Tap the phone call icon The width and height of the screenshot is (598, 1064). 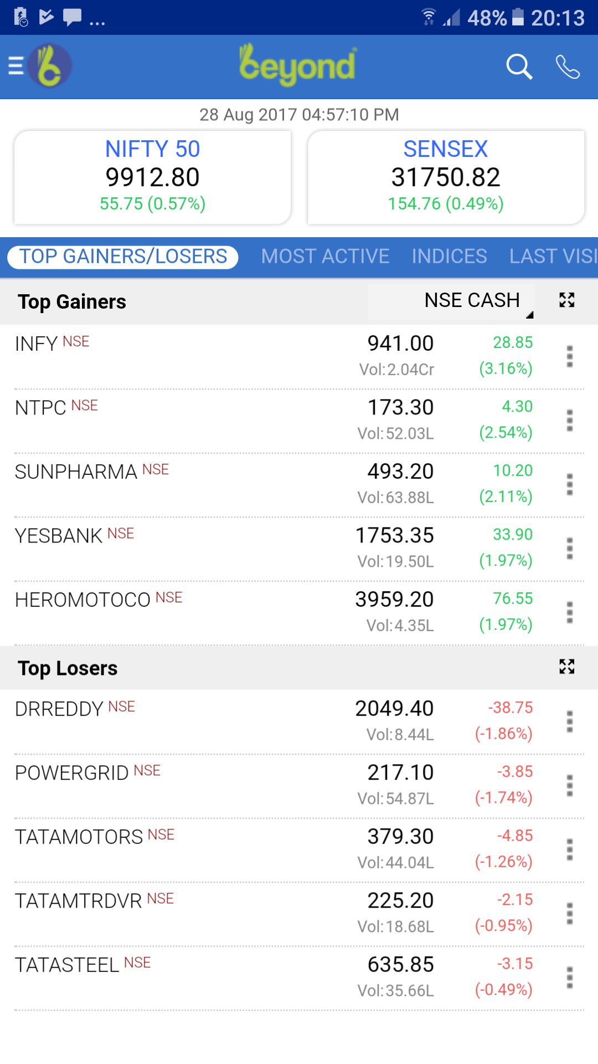point(568,67)
